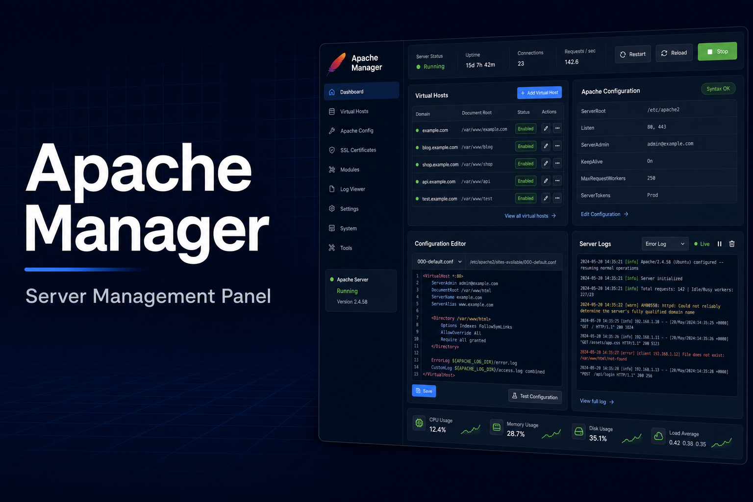Click the MaxRequestWorkers 250 value
Viewport: 753px width, 502px height.
coord(651,178)
